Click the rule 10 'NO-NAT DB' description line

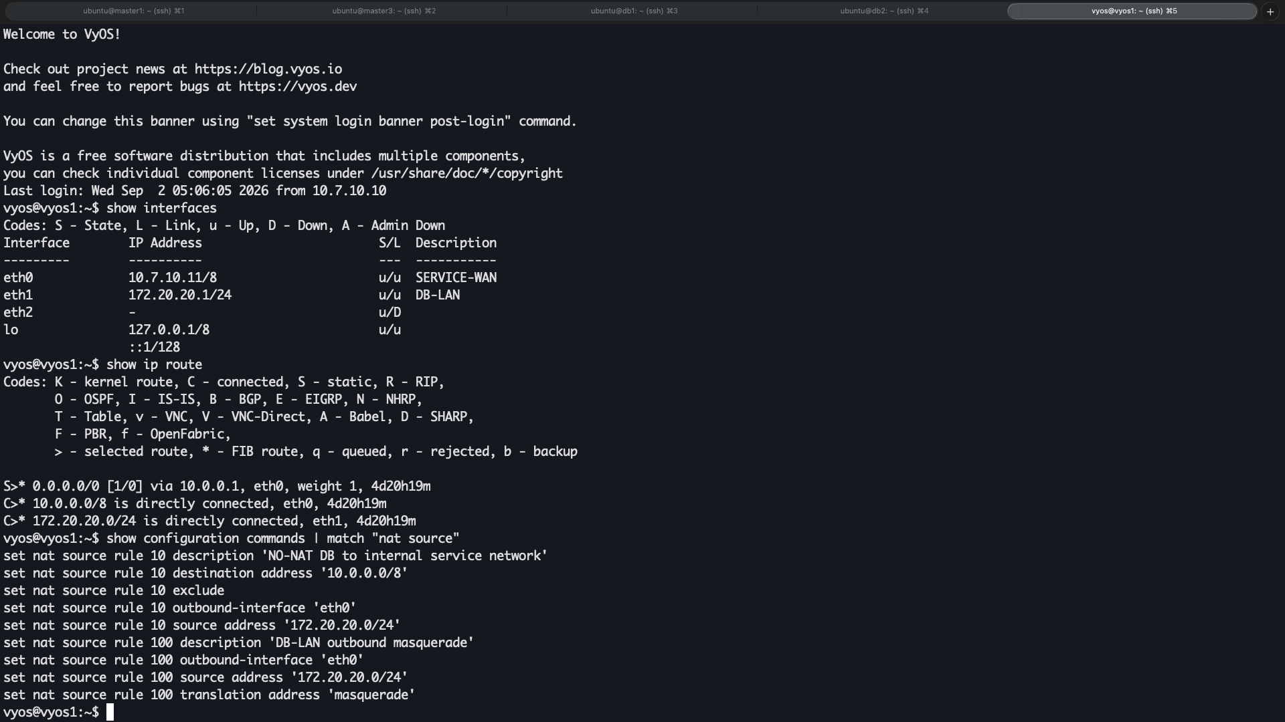[x=276, y=556]
